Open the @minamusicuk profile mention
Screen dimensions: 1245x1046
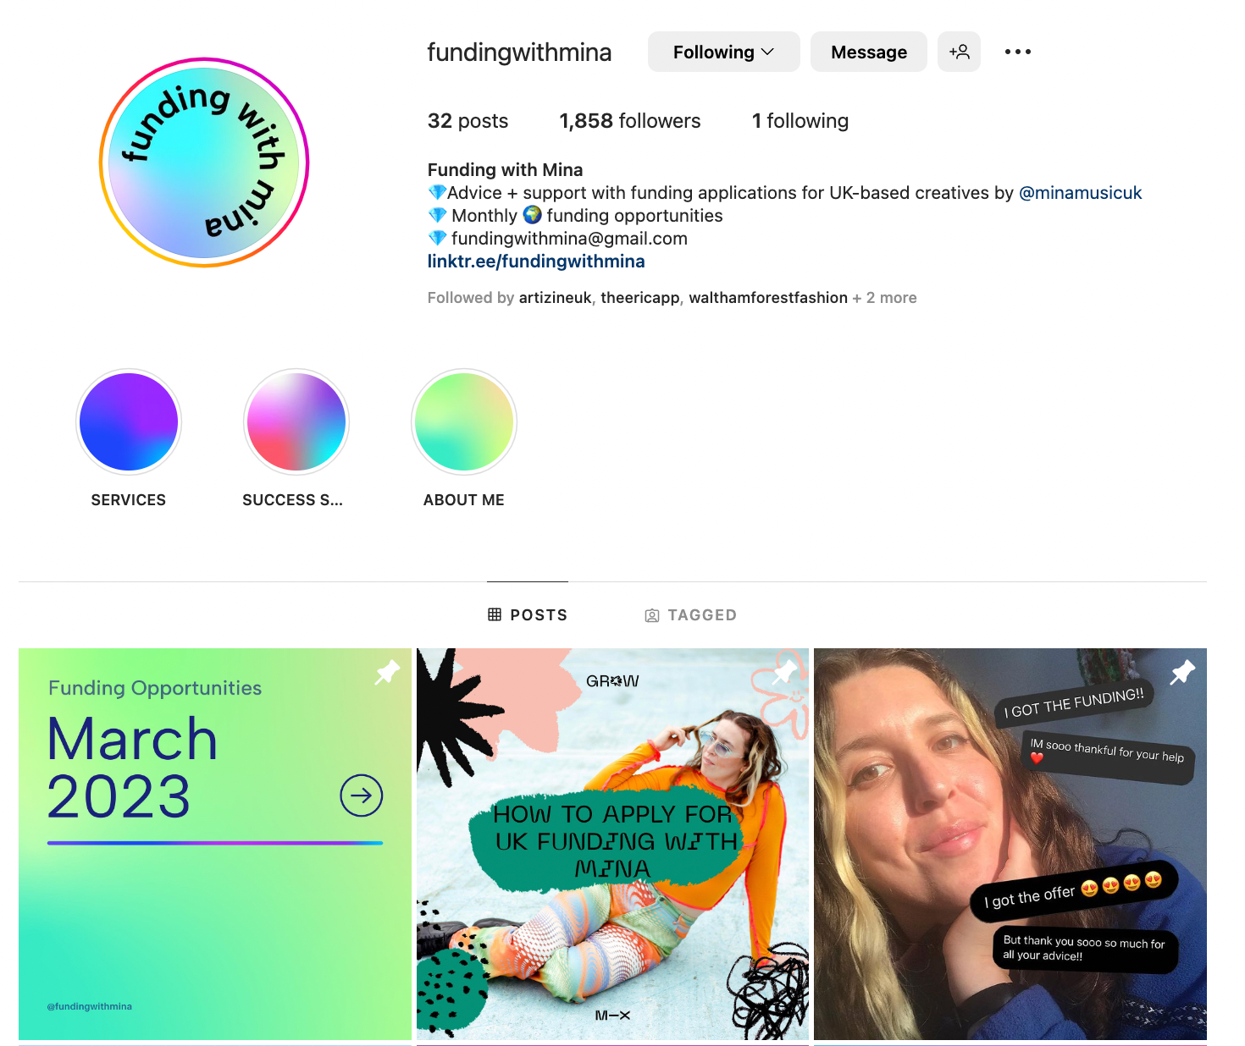[1081, 193]
